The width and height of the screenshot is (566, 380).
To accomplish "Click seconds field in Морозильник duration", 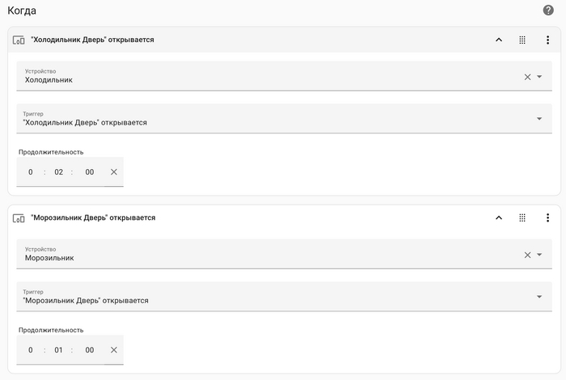I will point(90,350).
